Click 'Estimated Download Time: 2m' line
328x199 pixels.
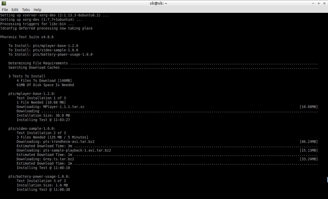(167, 163)
